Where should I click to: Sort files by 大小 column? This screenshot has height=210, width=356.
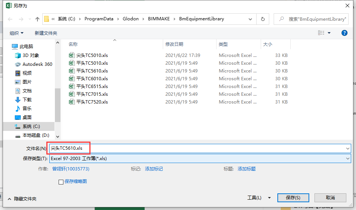pos(267,44)
